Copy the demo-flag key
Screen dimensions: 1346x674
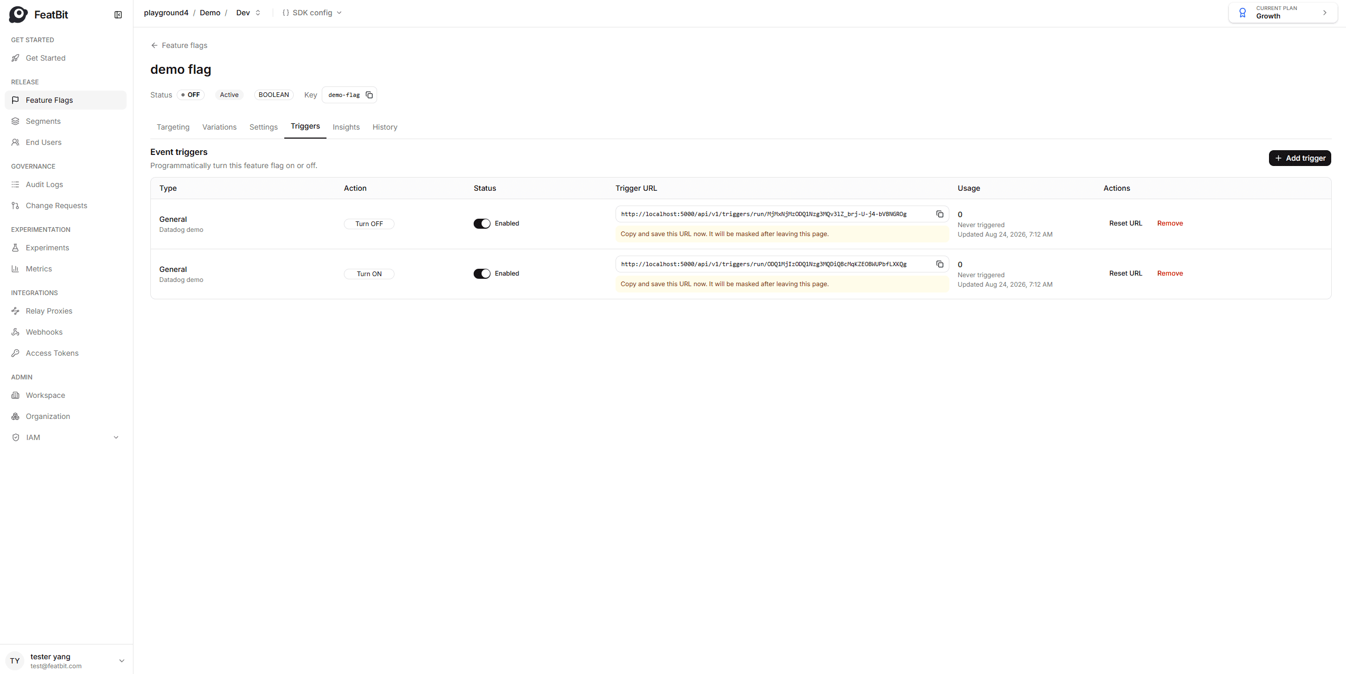tap(369, 95)
